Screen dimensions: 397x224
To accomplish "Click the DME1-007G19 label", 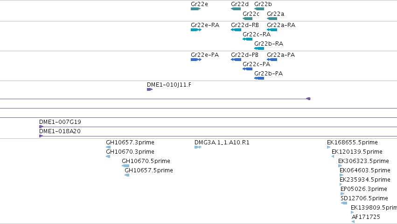I will tap(60, 122).
